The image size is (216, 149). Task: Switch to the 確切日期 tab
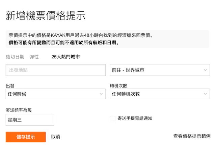tap(15, 57)
